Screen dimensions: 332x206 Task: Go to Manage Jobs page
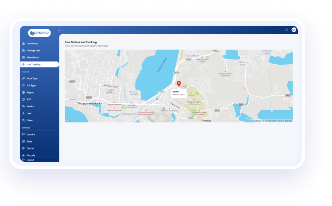34,50
